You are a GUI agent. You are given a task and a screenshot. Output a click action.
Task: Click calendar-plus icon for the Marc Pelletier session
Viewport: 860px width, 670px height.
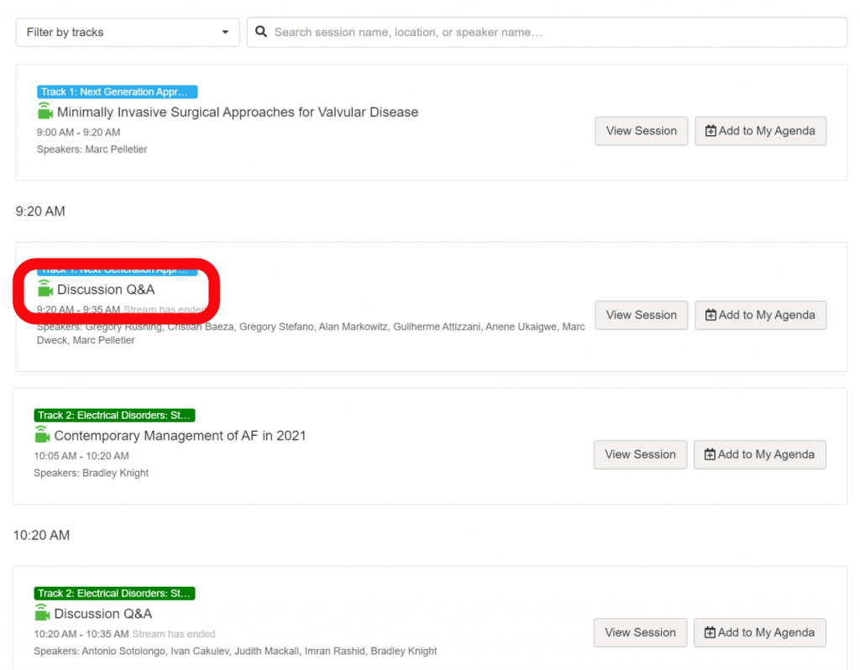click(711, 131)
